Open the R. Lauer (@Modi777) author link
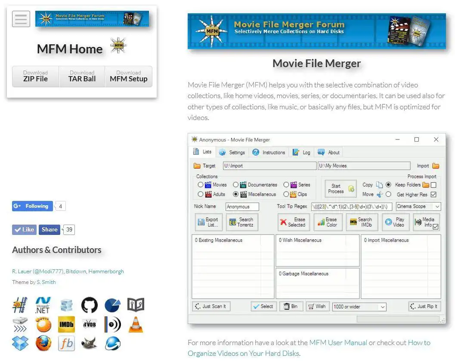The width and height of the screenshot is (455, 361). click(38, 272)
